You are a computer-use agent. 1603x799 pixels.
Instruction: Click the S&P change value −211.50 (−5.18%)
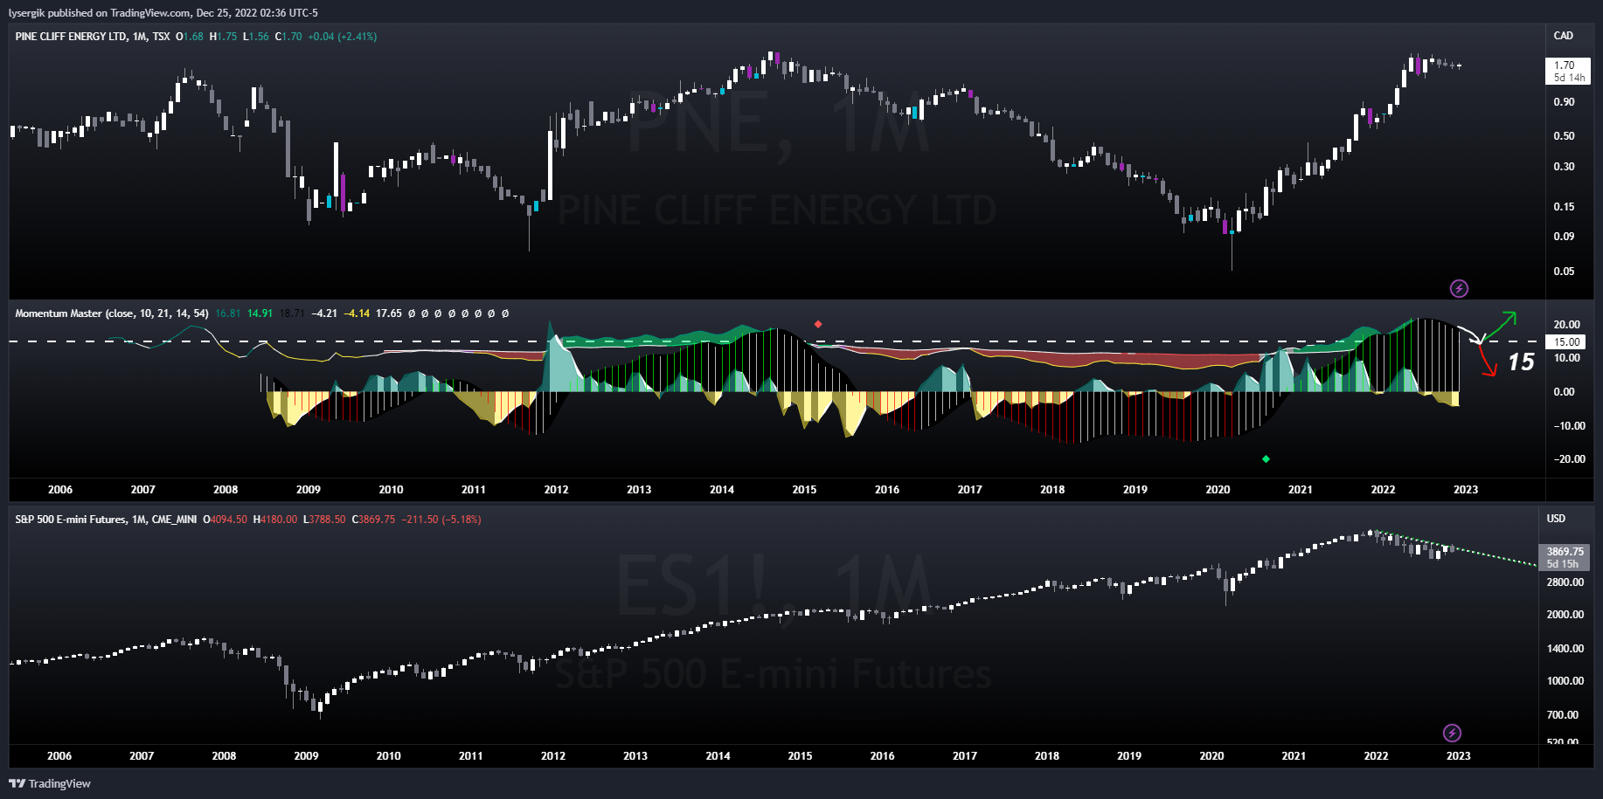pyautogui.click(x=441, y=520)
